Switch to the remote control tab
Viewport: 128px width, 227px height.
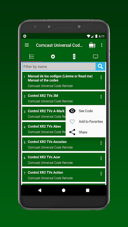74,56
